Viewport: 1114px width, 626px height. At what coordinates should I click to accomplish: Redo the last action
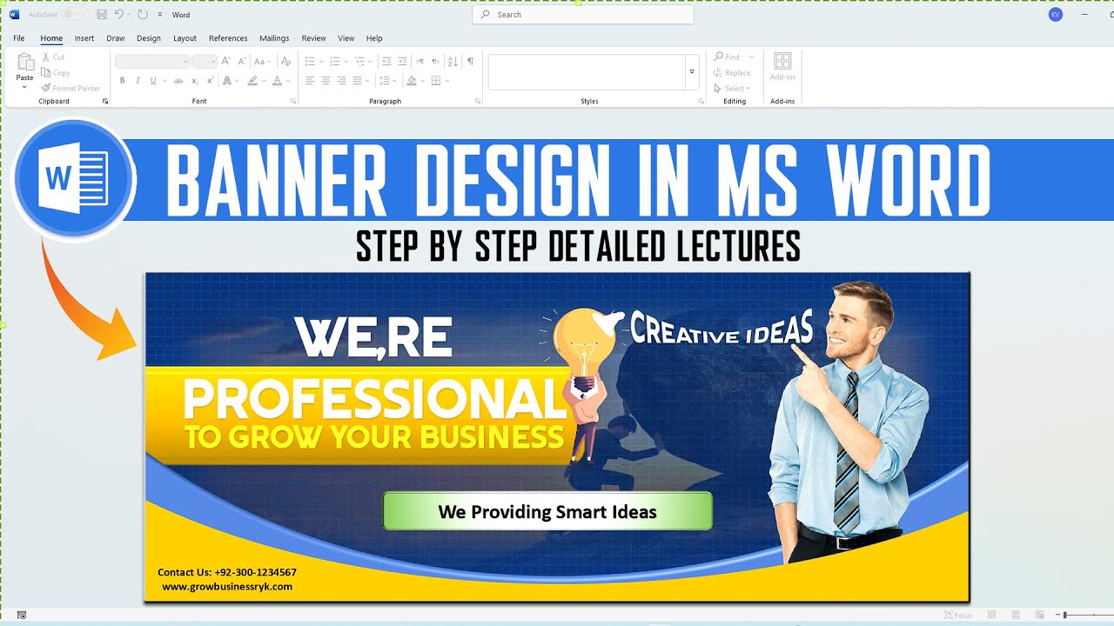[x=143, y=15]
